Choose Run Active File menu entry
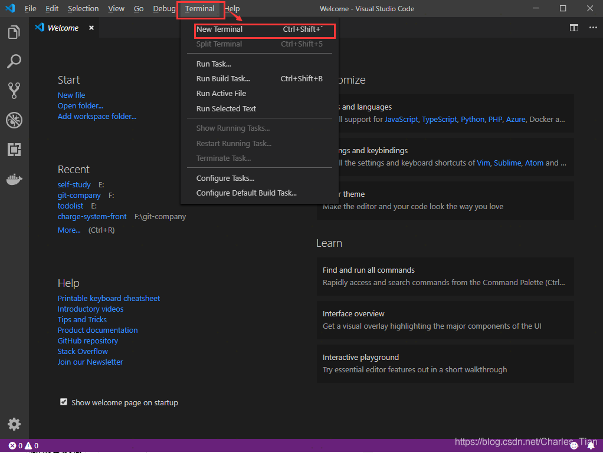 coord(260,93)
